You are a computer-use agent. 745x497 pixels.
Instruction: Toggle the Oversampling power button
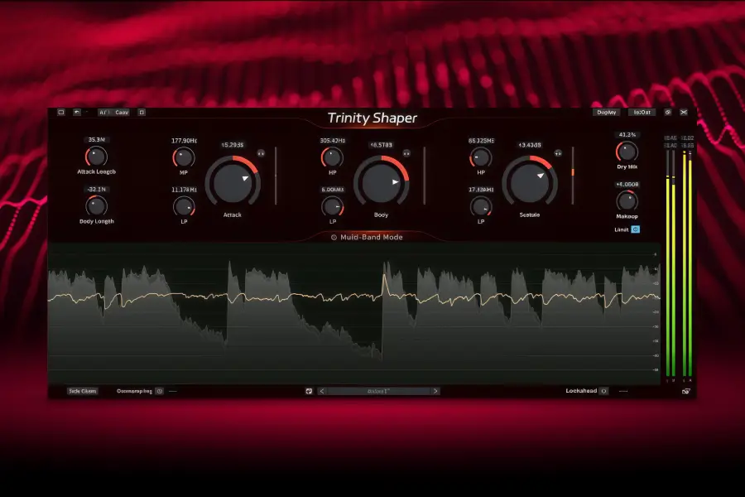(159, 391)
